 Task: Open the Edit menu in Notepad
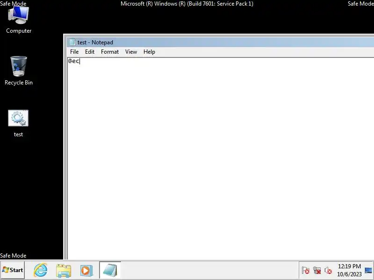click(x=90, y=52)
